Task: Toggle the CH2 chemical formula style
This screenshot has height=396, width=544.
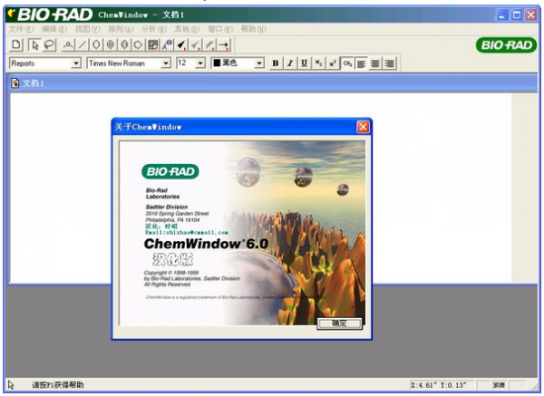Action: 347,63
